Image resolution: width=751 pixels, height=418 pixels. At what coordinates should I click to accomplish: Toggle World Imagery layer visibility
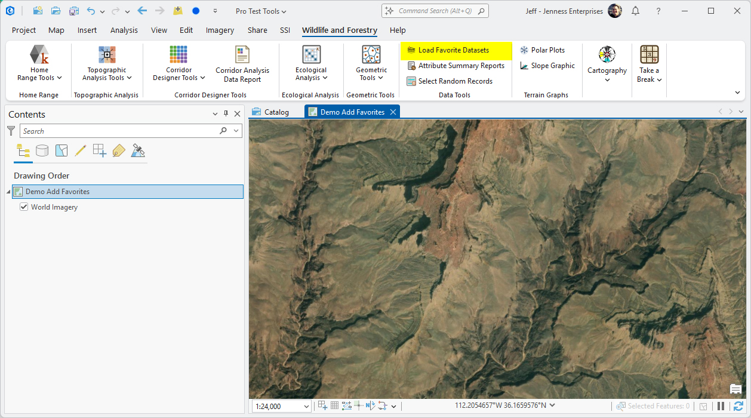point(24,207)
